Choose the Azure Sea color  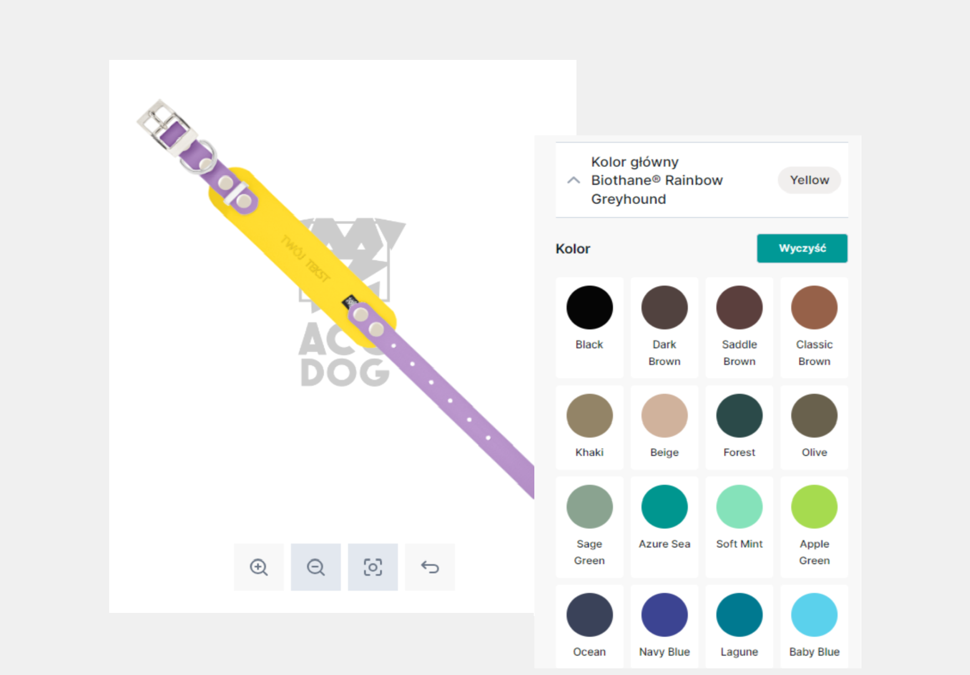pyautogui.click(x=664, y=507)
